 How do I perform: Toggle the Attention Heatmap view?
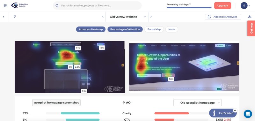[x=91, y=29]
